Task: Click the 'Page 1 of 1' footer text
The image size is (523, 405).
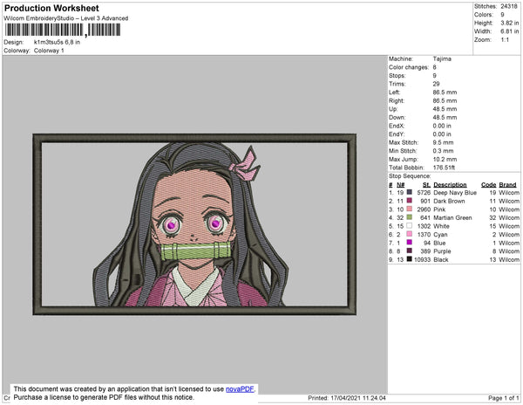Action: (x=503, y=398)
